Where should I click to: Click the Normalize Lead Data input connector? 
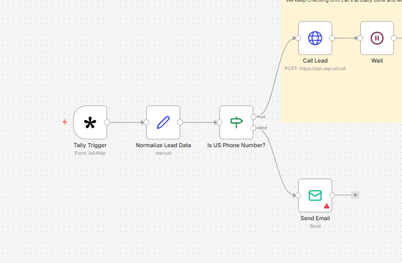click(x=146, y=122)
